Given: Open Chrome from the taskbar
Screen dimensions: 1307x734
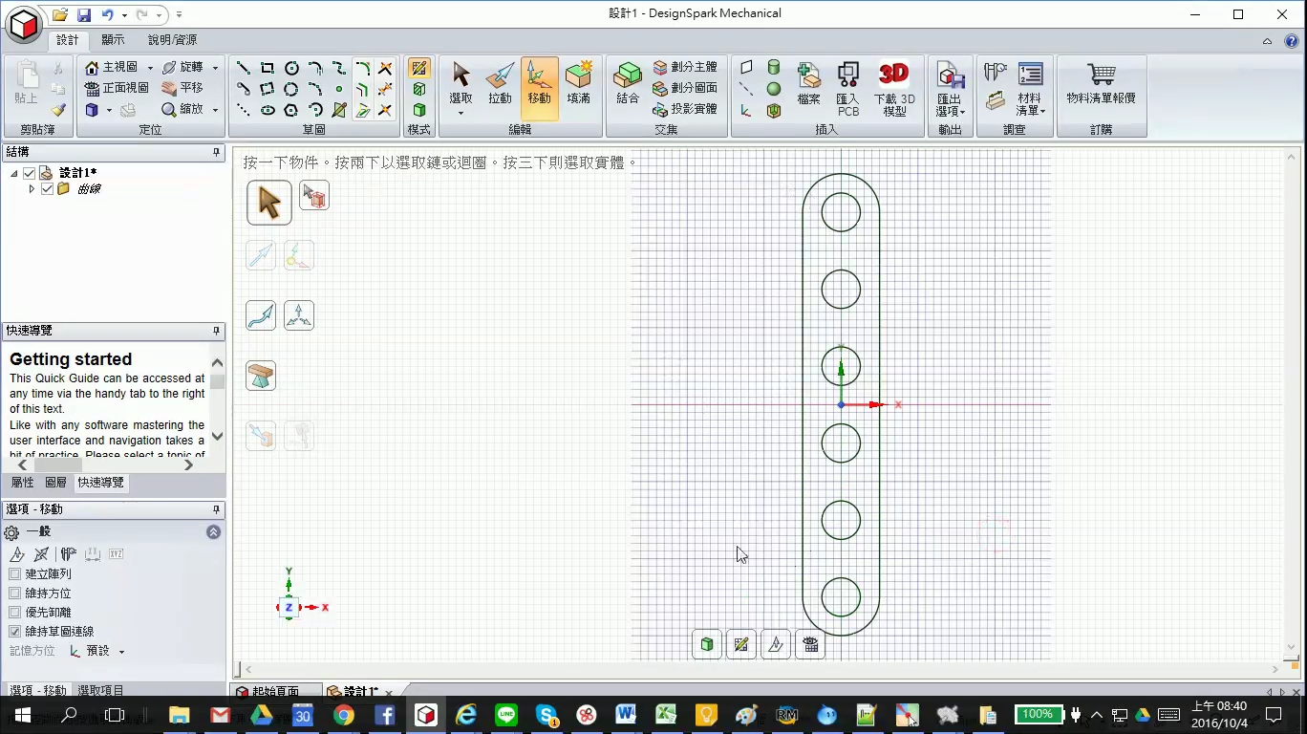Looking at the screenshot, I should pyautogui.click(x=344, y=715).
